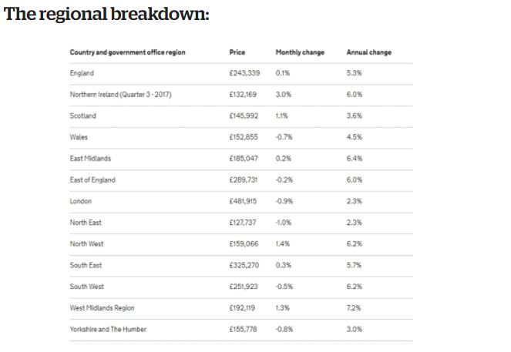Click the Price column header
The width and height of the screenshot is (511, 352).
click(x=237, y=52)
